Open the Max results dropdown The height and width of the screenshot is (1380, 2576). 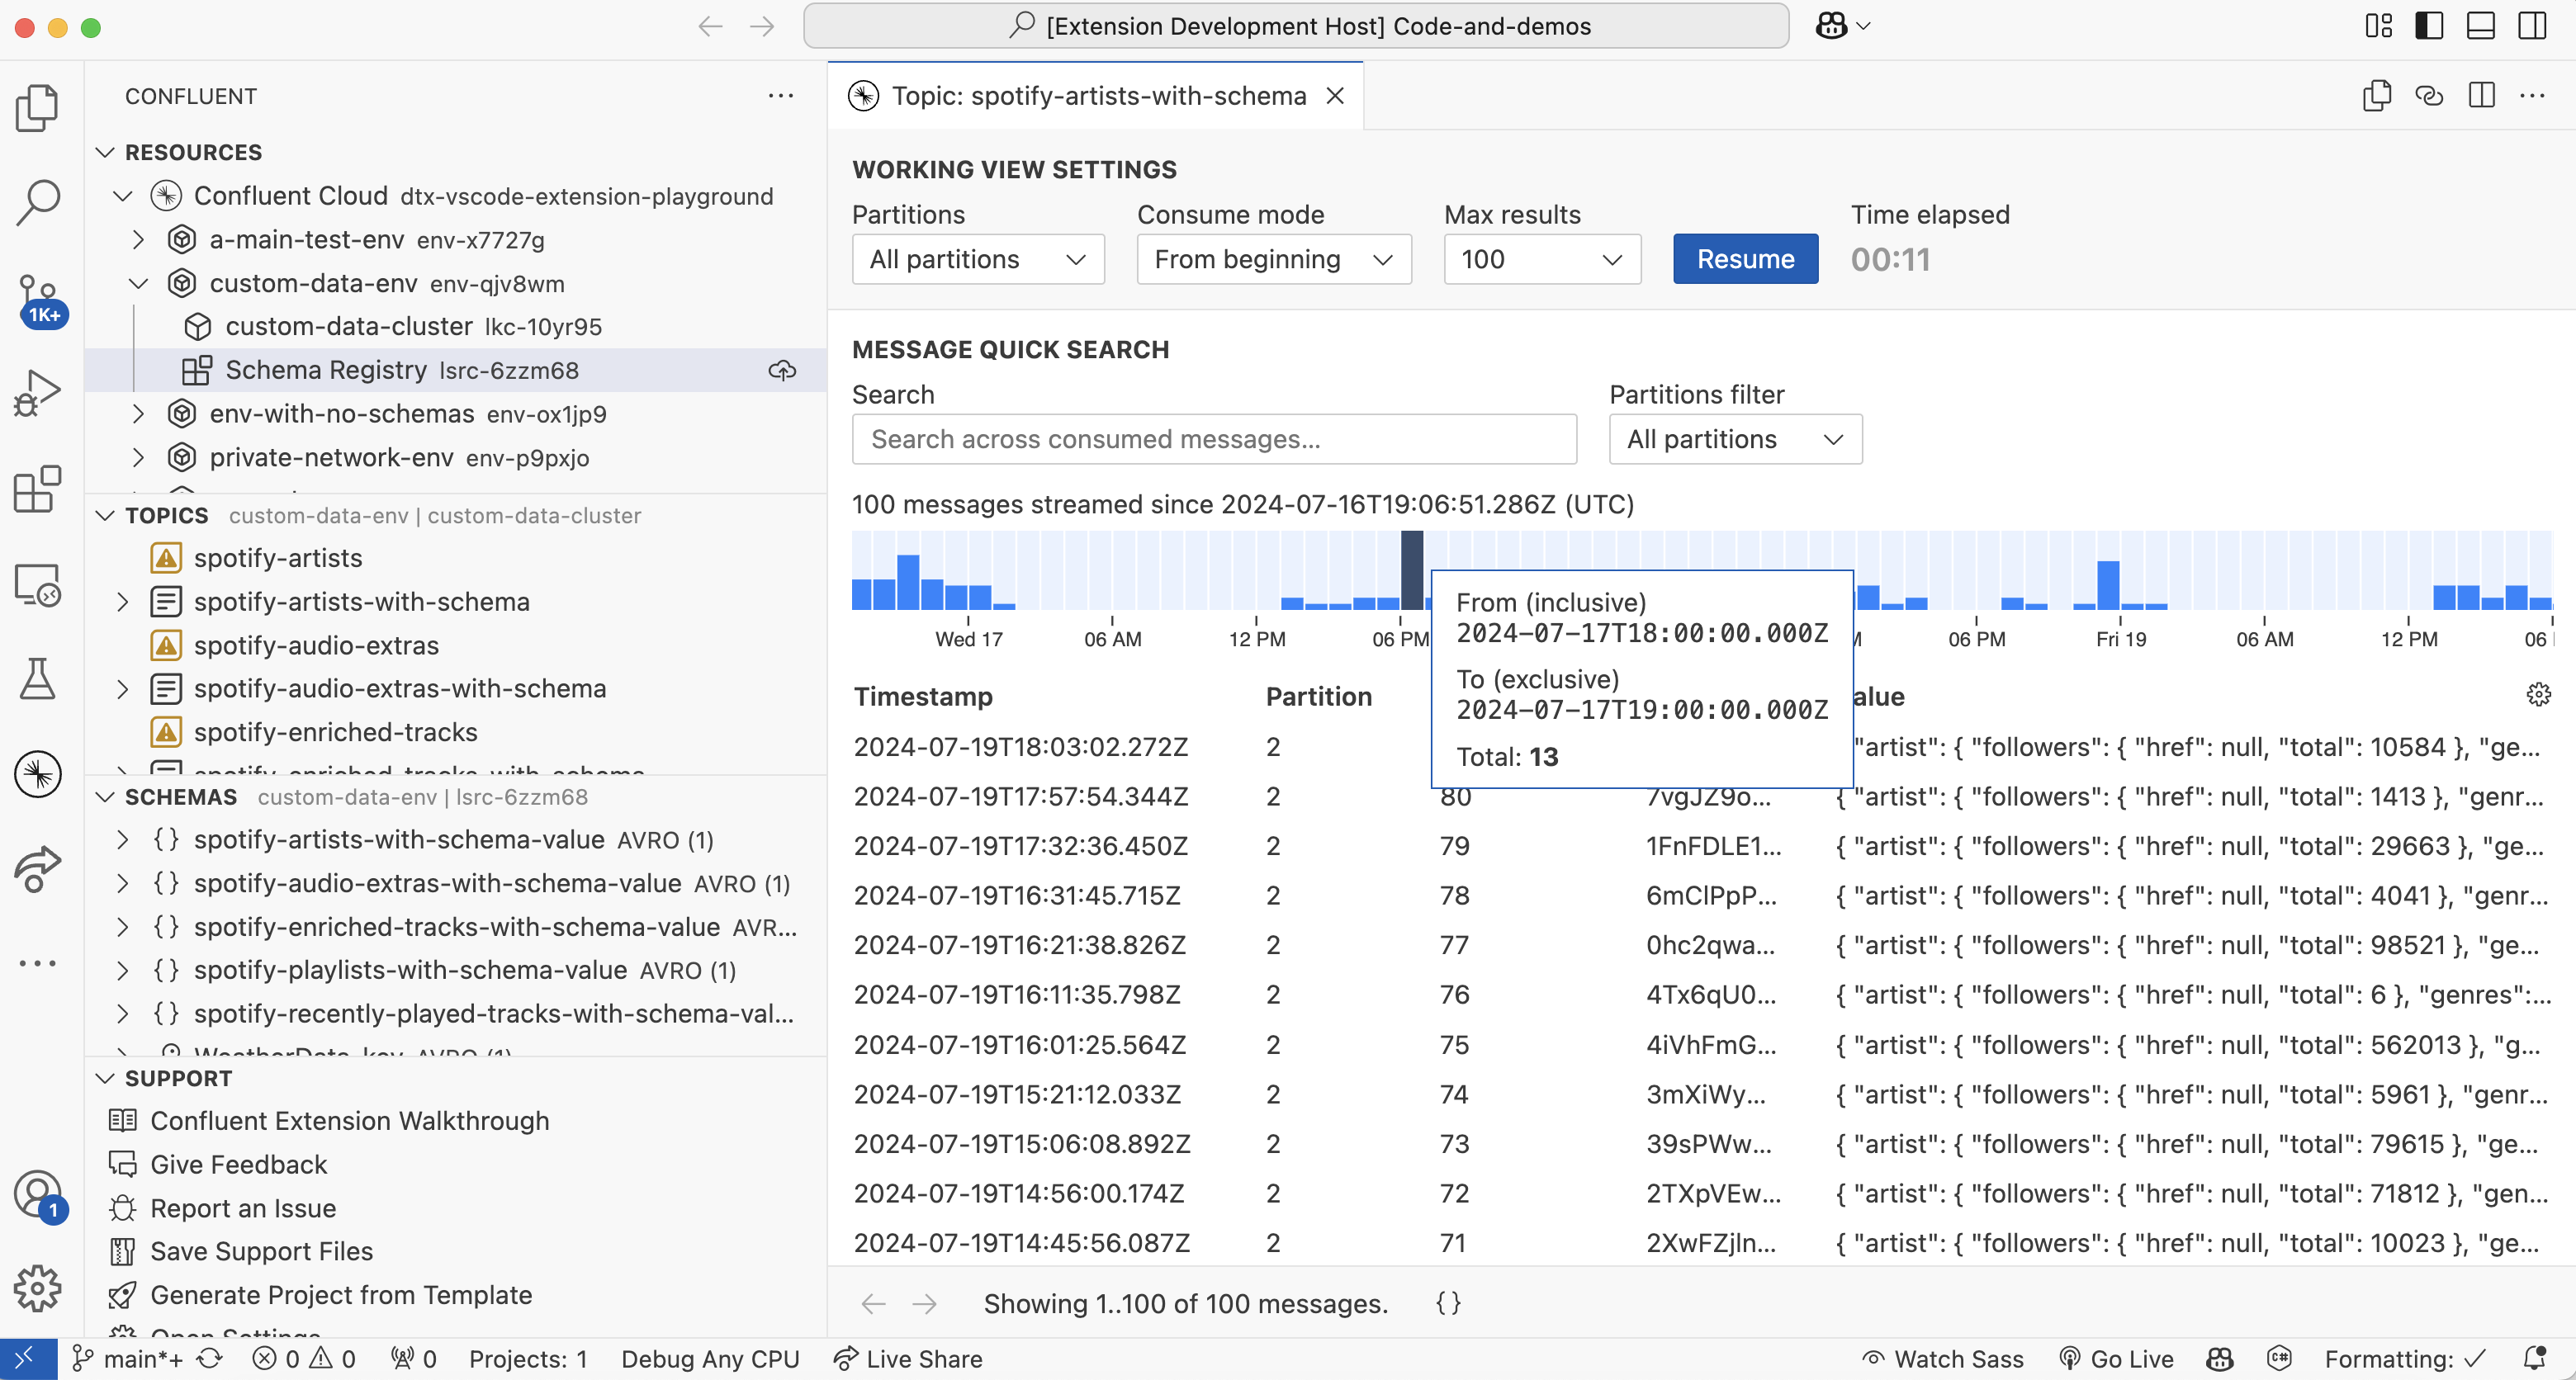coord(1541,260)
